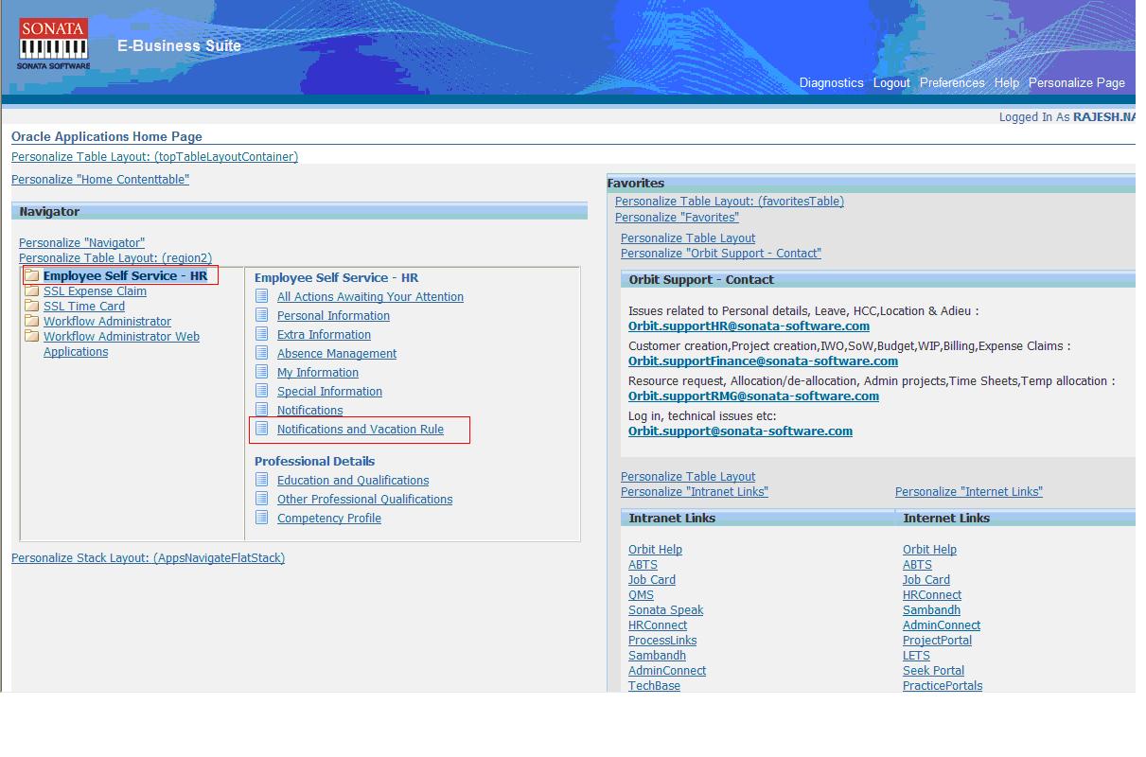Open Education and Qualifications
This screenshot has height=757, width=1146.
353,481
